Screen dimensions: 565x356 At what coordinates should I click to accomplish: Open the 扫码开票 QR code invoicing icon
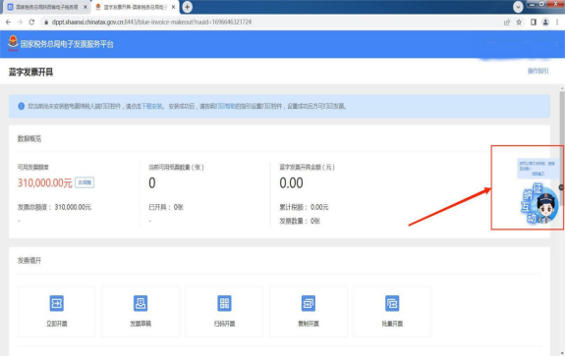[224, 303]
